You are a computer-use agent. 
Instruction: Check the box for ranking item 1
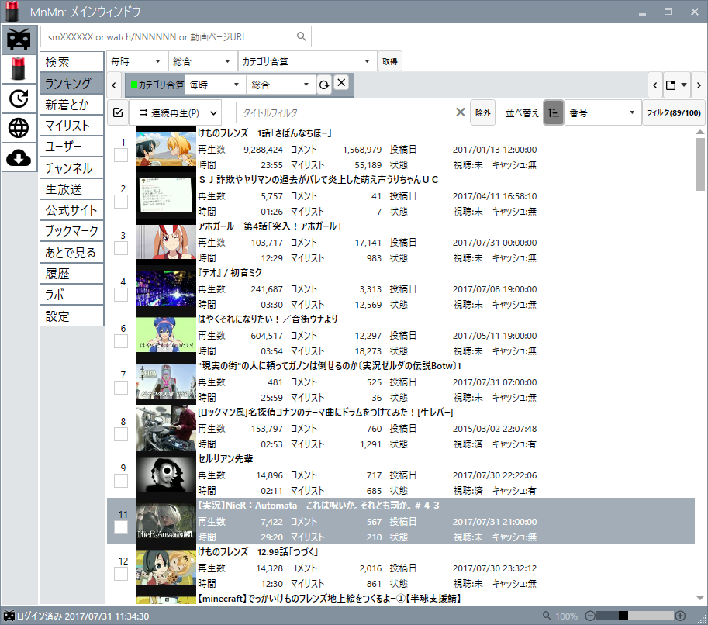pos(120,155)
